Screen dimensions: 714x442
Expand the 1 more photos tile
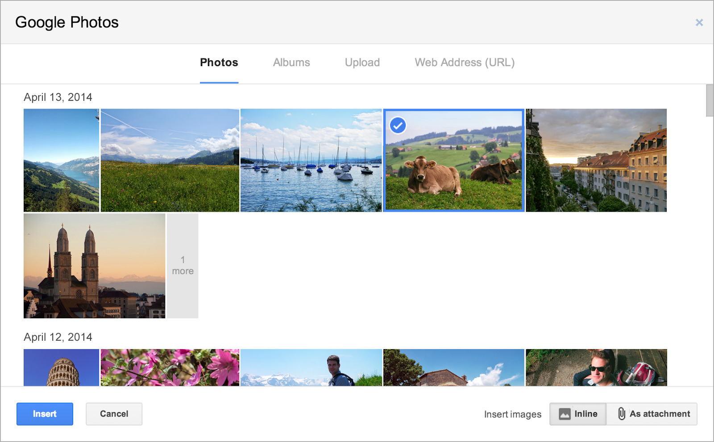[x=183, y=266]
